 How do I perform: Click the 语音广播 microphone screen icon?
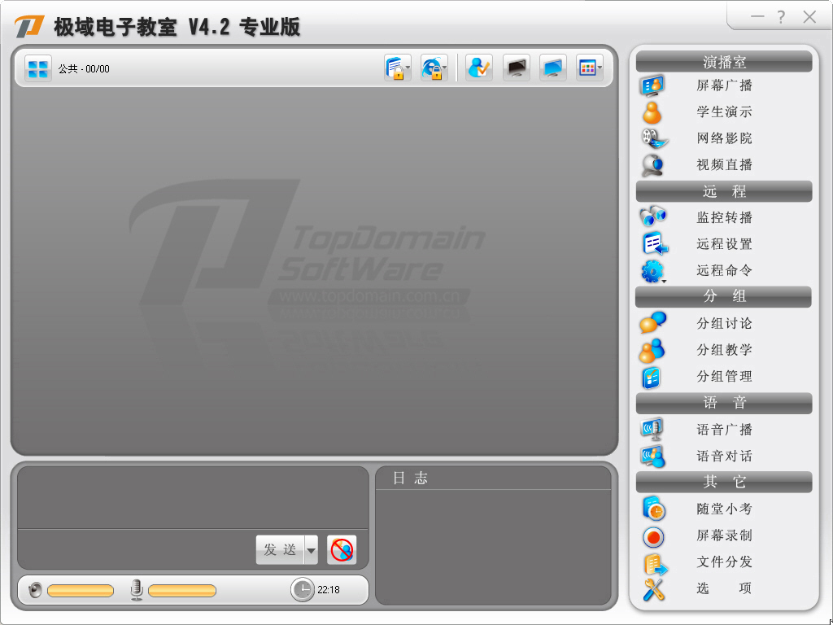point(652,429)
